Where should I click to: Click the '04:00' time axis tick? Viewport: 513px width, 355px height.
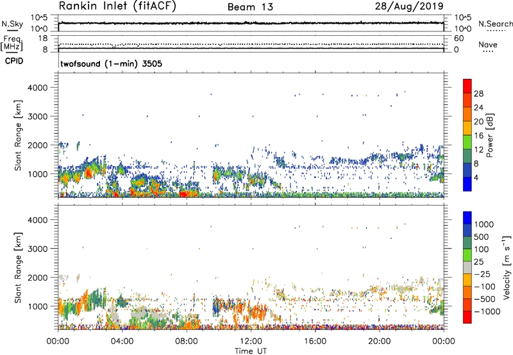coord(122,342)
